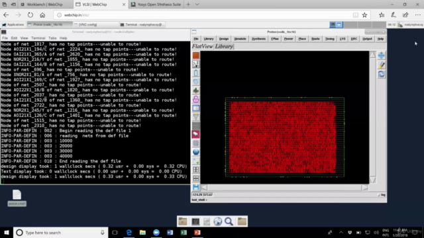Screen dimensions: 424x238
Task: Open the LVS menu in Proton
Action: [x=343, y=39]
